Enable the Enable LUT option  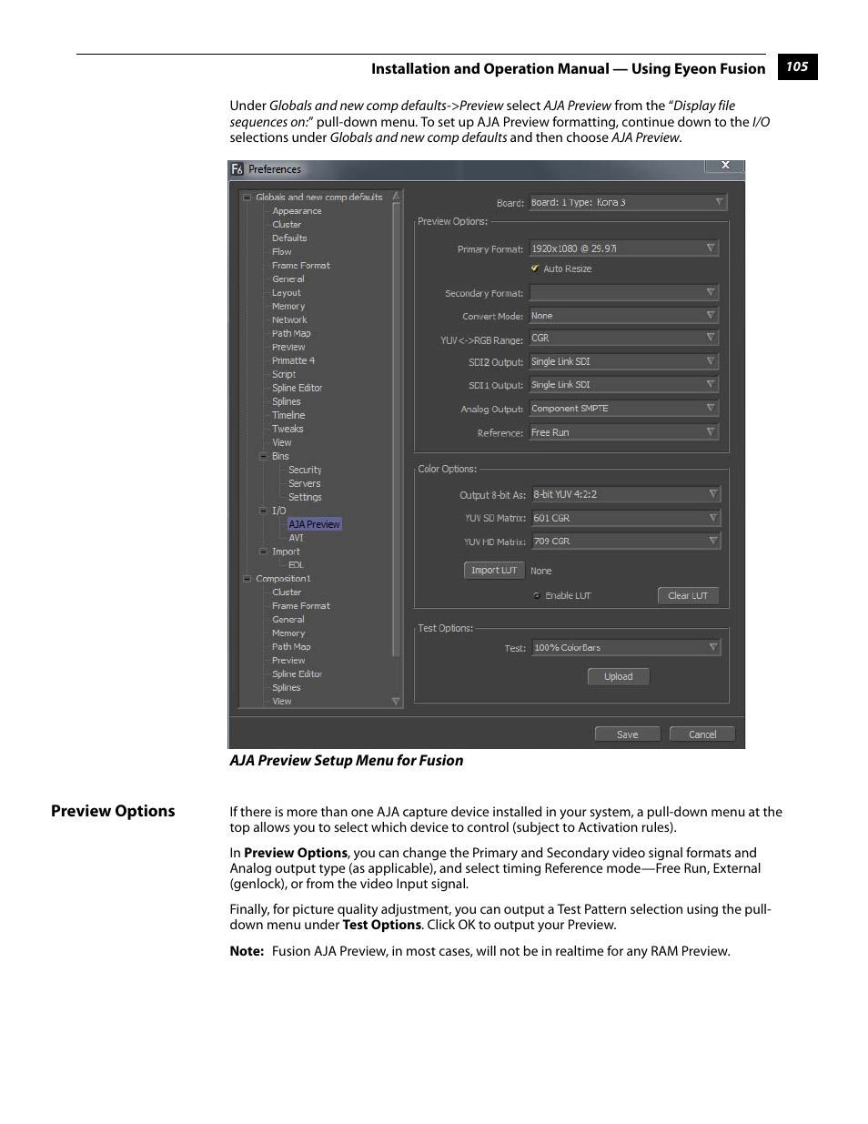[536, 595]
